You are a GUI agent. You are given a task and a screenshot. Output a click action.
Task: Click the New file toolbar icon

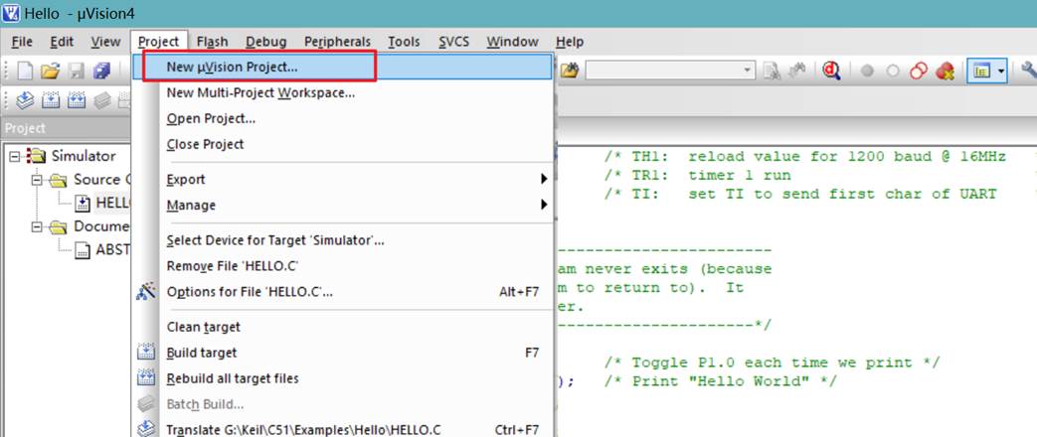point(25,71)
